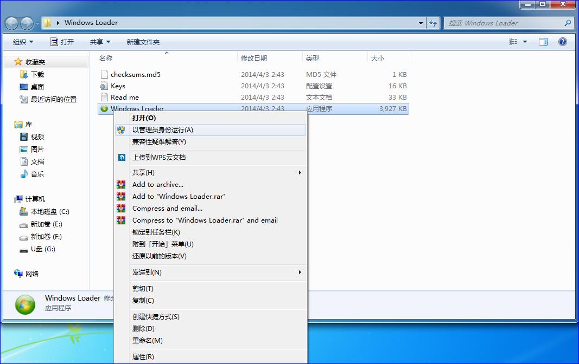Click the refresh icon beside the address bar

click(434, 23)
